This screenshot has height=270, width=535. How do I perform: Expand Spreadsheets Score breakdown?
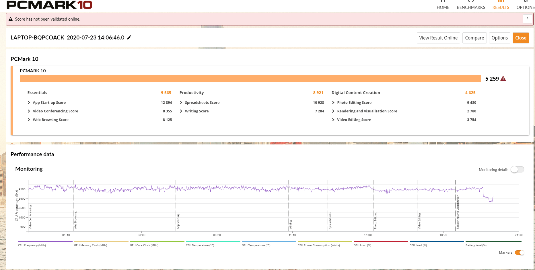[181, 103]
